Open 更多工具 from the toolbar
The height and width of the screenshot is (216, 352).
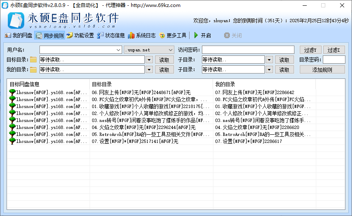[x=173, y=35]
